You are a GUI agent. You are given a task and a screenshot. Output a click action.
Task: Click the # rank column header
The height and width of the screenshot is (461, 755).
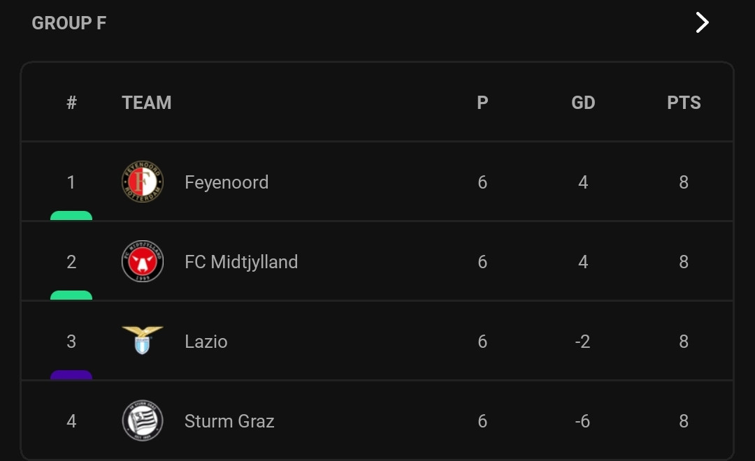click(71, 103)
